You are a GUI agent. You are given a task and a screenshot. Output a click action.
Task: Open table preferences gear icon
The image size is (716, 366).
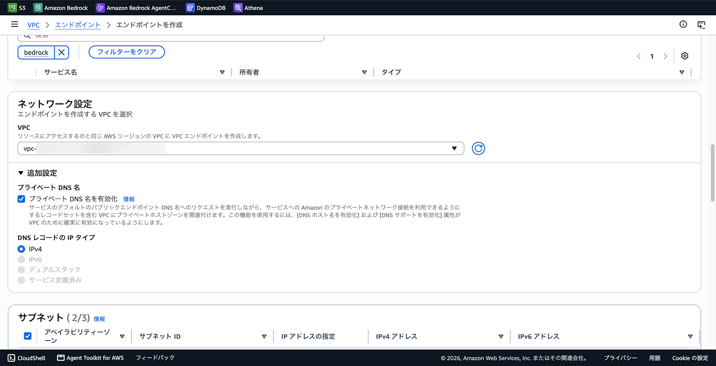(684, 56)
